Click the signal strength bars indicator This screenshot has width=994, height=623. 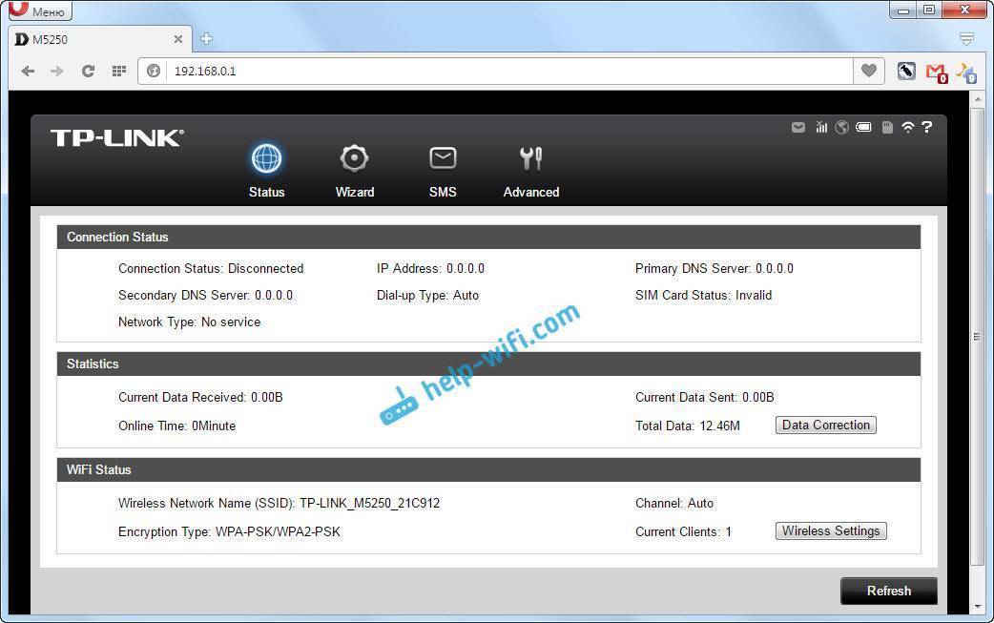pos(821,128)
